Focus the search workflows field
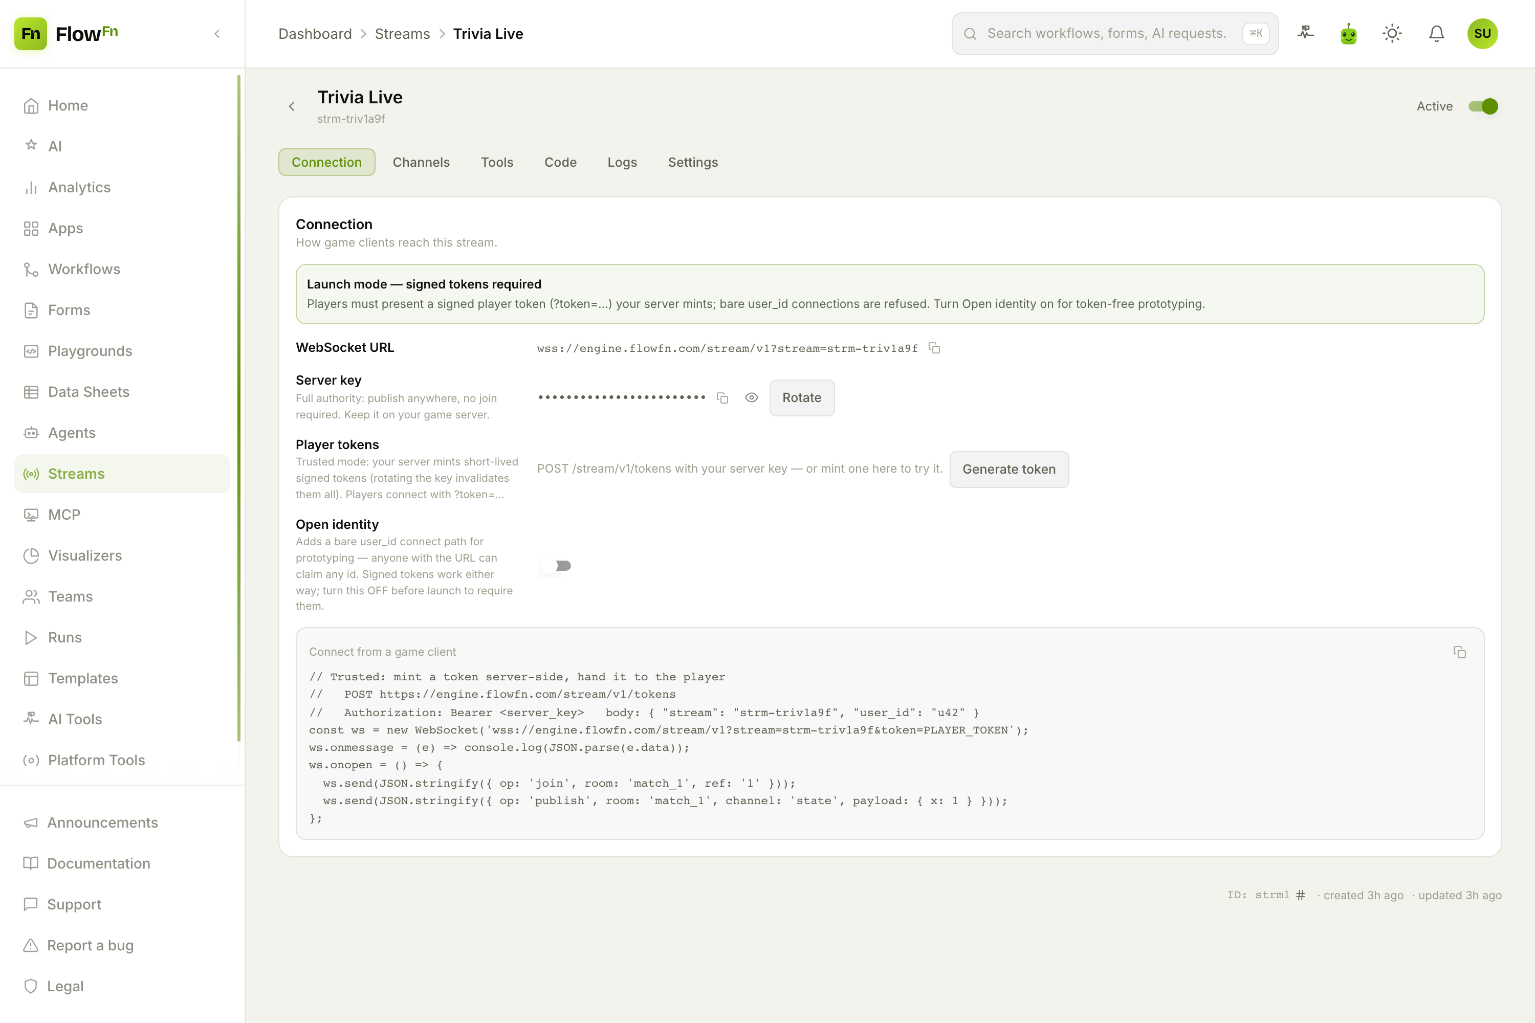 coord(1115,33)
